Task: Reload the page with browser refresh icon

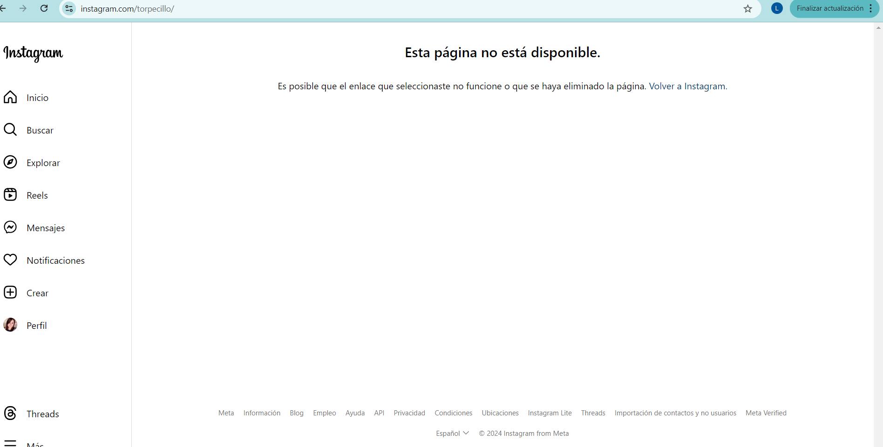Action: [x=44, y=8]
